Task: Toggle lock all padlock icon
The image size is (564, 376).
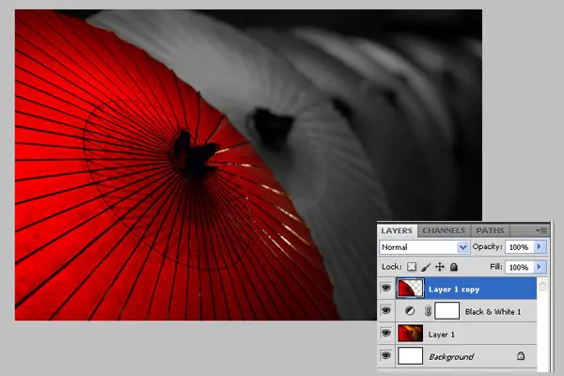Action: pos(454,267)
